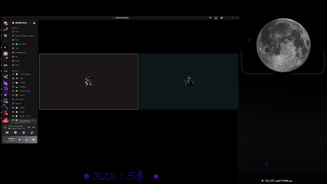Open the Report channel
This screenshot has height=184, width=327.
24,103
